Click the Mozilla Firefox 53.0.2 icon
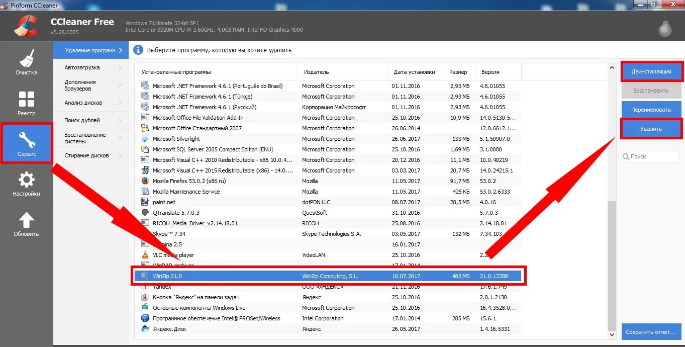685x347 pixels. click(x=145, y=181)
